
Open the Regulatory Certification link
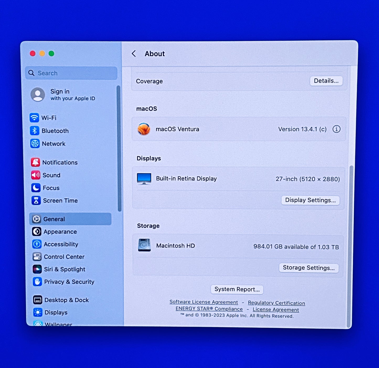click(x=276, y=303)
